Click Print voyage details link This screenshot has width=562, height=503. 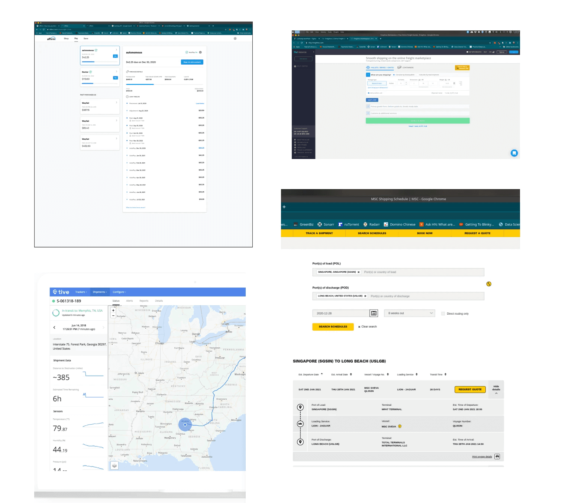coord(482,457)
